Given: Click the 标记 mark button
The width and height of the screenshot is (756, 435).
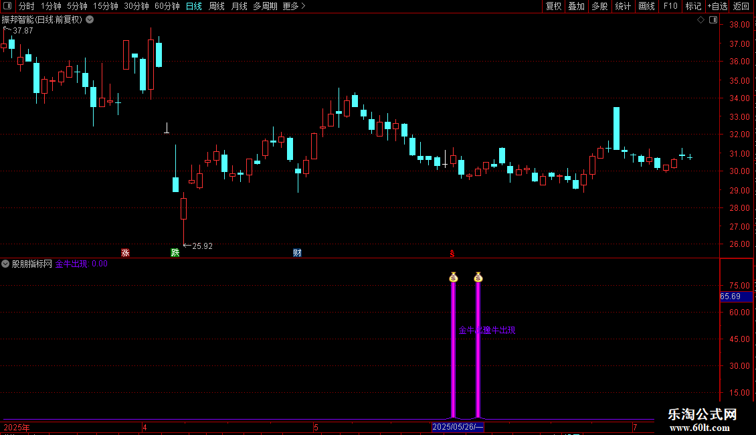Looking at the screenshot, I should (x=693, y=6).
